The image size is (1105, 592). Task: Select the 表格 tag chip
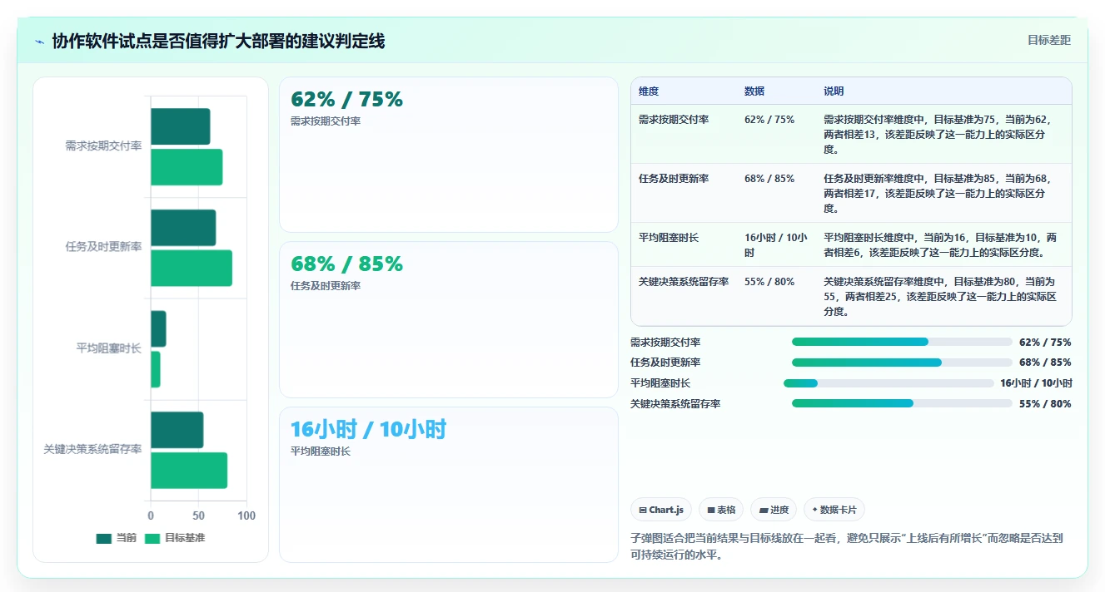[721, 510]
